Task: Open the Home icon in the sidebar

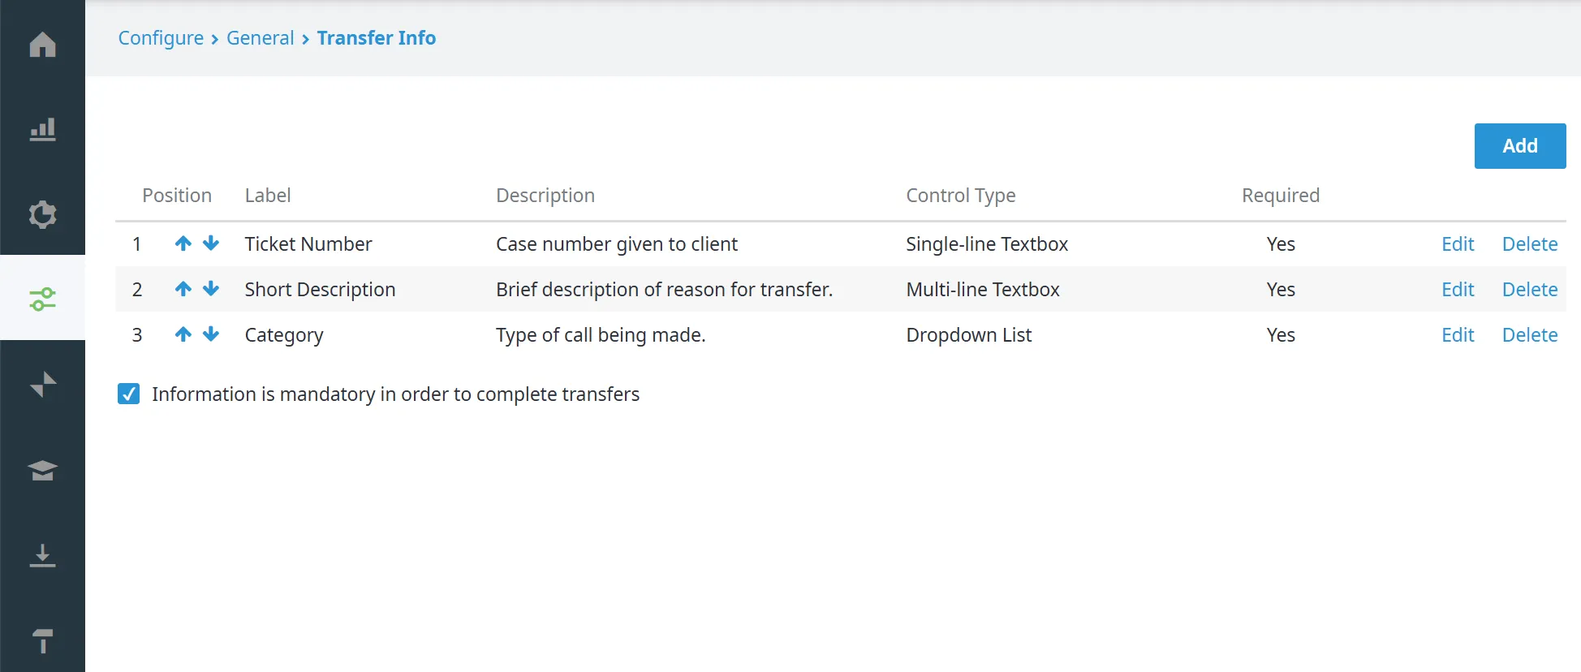Action: point(42,44)
